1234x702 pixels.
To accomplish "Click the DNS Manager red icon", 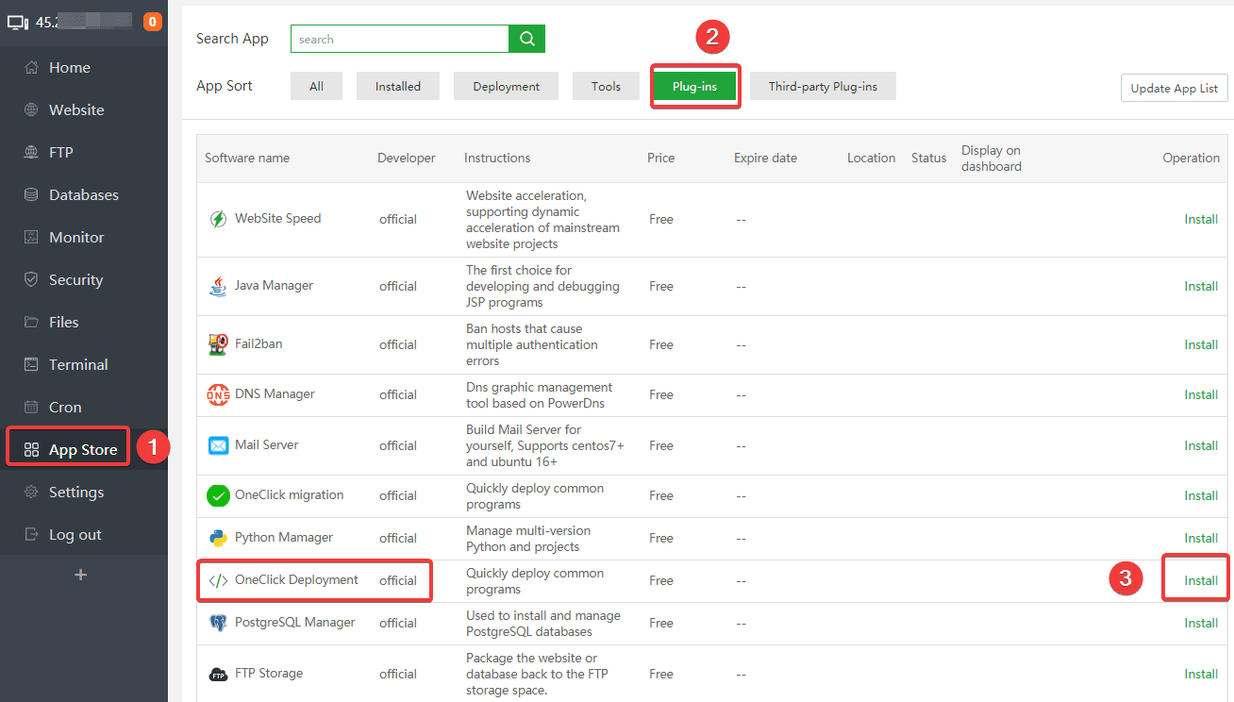I will point(218,394).
